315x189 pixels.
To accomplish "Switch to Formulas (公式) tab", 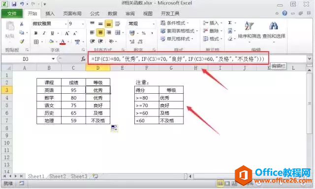I will tap(94, 14).
